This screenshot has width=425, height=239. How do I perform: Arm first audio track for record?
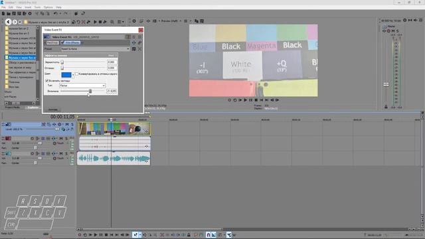tap(33, 139)
